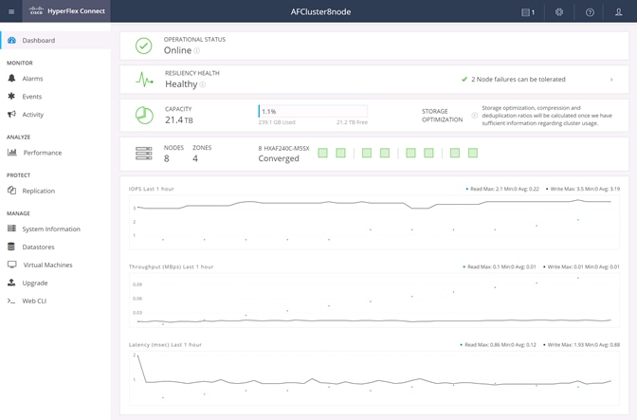Click the Healthy resiliency info icon
This screenshot has height=420, width=637.
click(202, 84)
